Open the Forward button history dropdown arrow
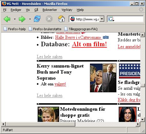 pyautogui.click(x=30, y=19)
